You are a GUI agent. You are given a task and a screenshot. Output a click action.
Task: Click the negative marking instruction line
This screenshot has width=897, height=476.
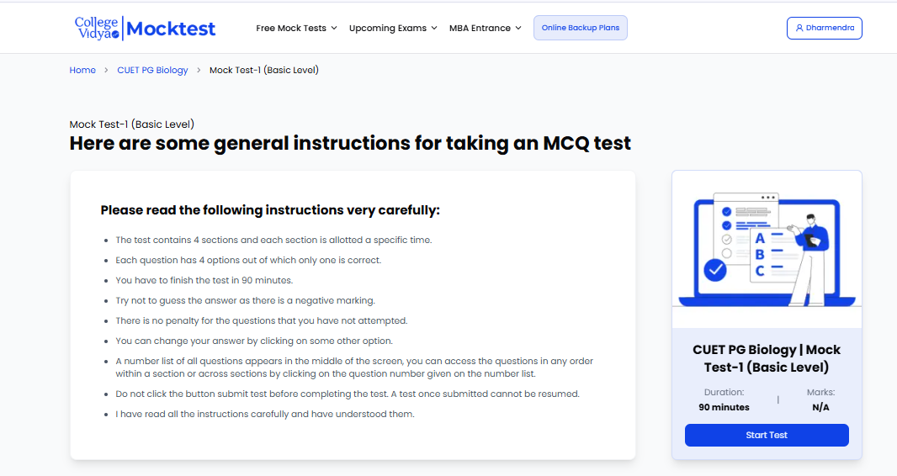coord(246,300)
